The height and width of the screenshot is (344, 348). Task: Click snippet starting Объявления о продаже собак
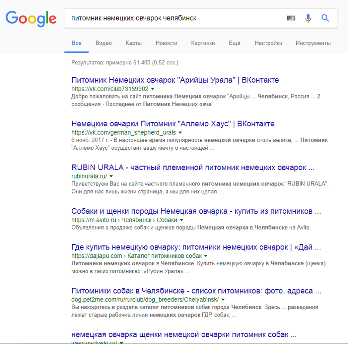(x=191, y=228)
